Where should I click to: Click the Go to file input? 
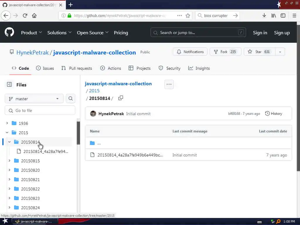click(x=40, y=110)
